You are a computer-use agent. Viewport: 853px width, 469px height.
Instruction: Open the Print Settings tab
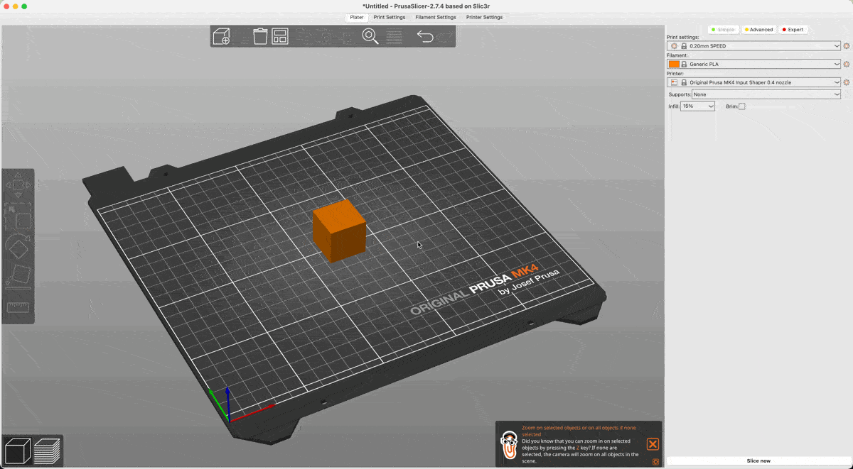(390, 17)
